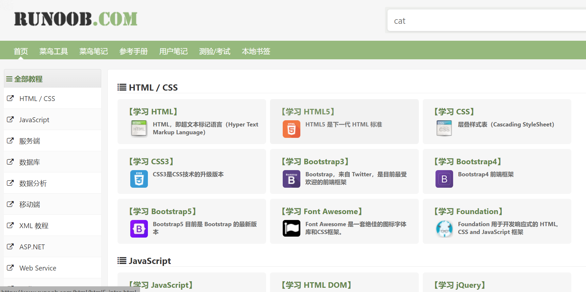Click external-link icon next to sidebar JavaScript
The height and width of the screenshot is (292, 586).
click(x=10, y=119)
